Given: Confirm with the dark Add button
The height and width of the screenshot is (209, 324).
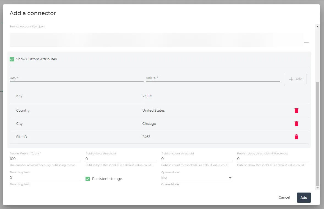Looking at the screenshot, I should (x=304, y=198).
